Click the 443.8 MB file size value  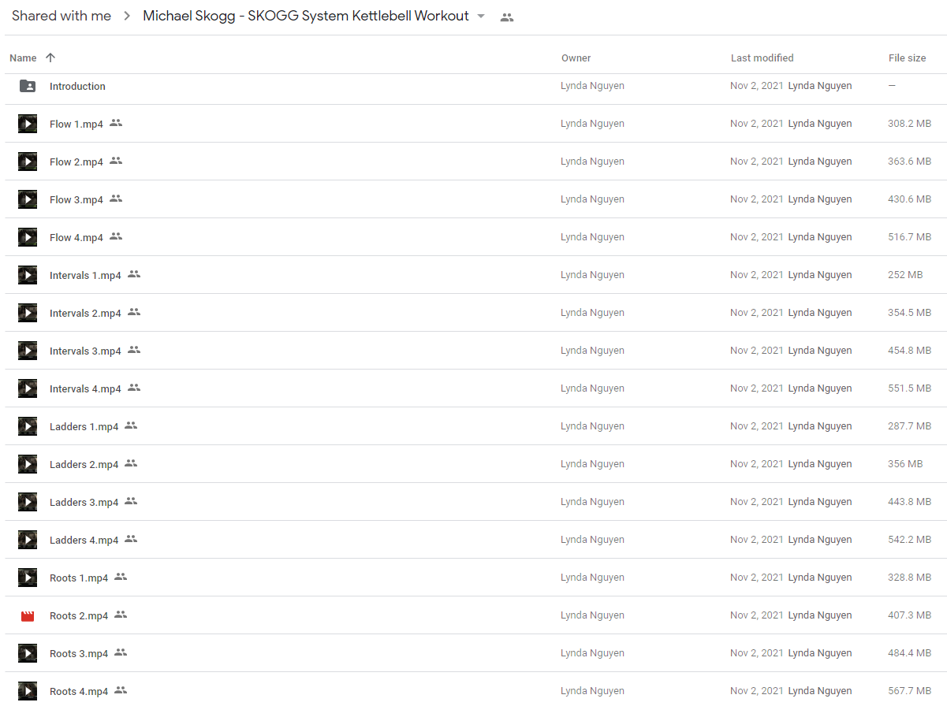(909, 502)
